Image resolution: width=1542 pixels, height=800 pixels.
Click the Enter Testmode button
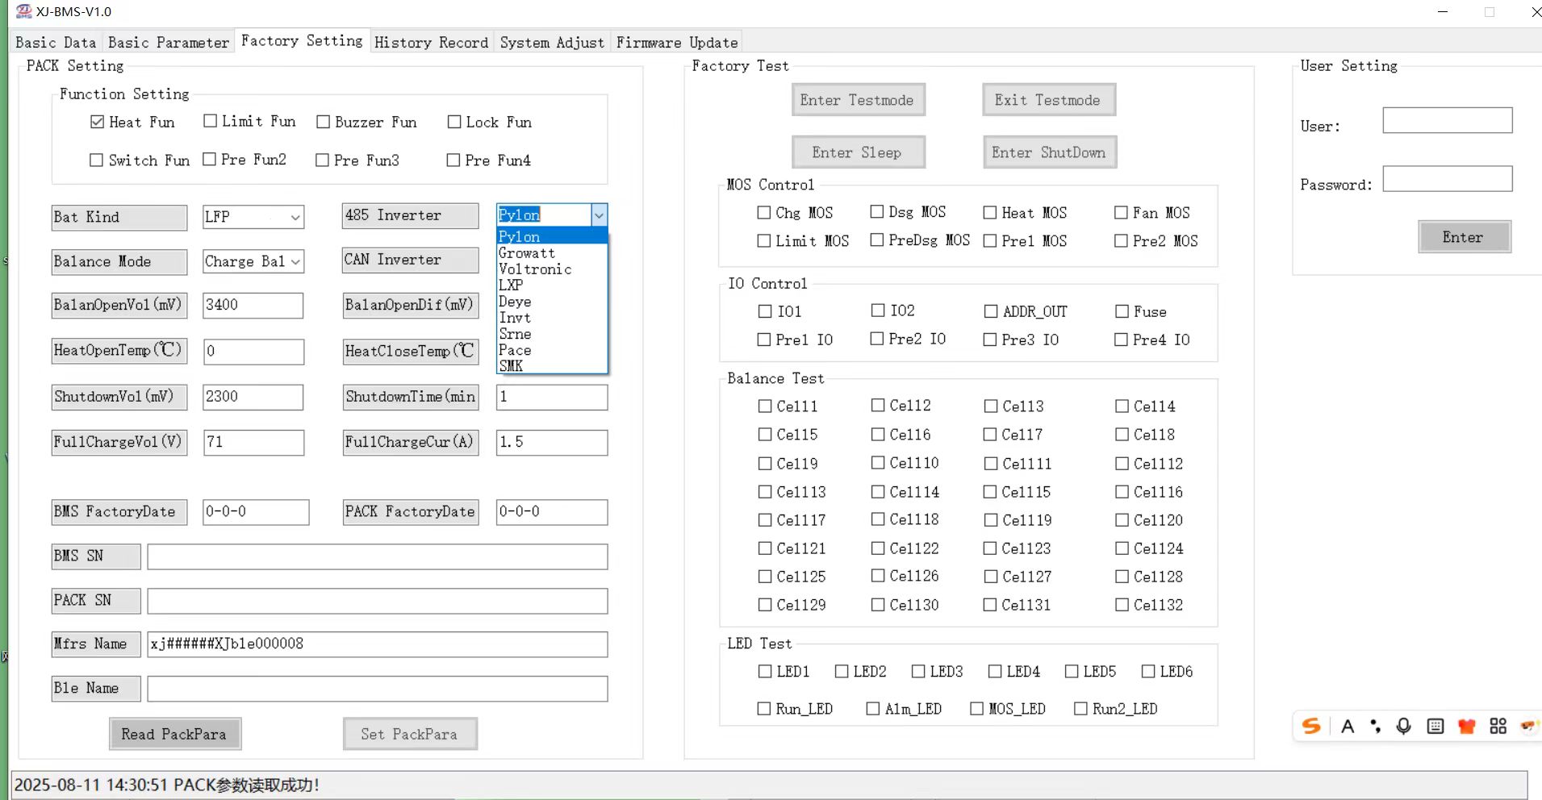pos(858,100)
